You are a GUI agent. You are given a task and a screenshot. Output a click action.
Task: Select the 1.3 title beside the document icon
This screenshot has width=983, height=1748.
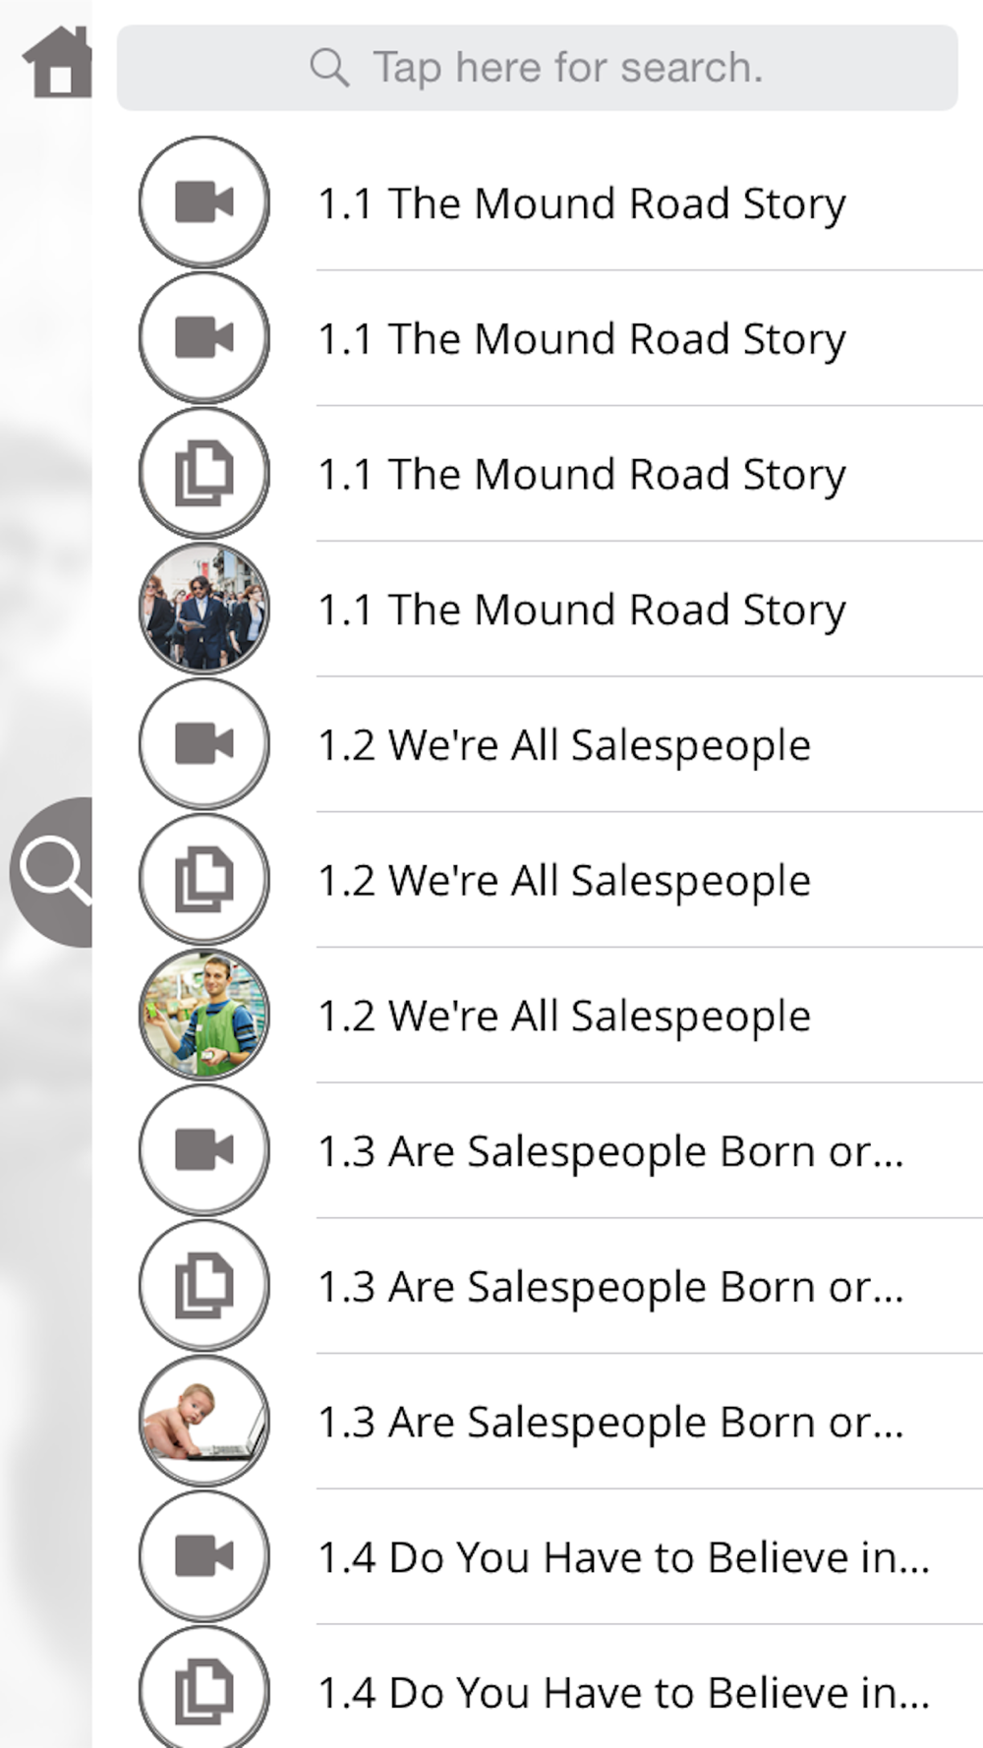610,1286
